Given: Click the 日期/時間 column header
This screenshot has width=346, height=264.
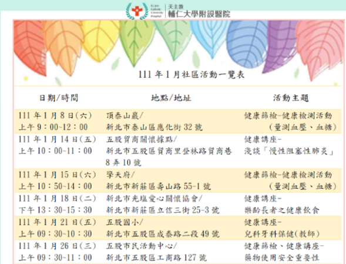Looking at the screenshot, I should tap(59, 98).
